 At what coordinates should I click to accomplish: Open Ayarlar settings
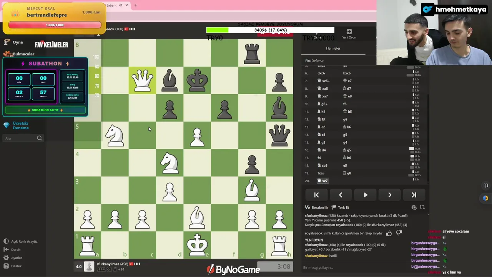(13, 258)
